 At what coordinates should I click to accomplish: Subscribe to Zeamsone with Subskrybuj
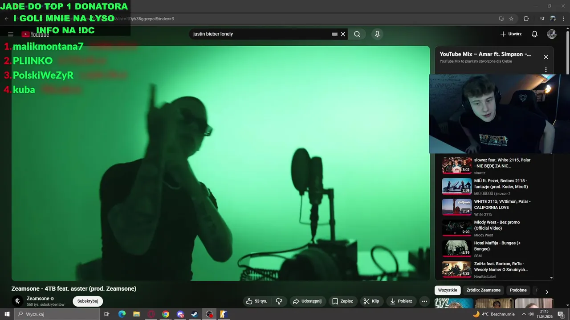(88, 301)
